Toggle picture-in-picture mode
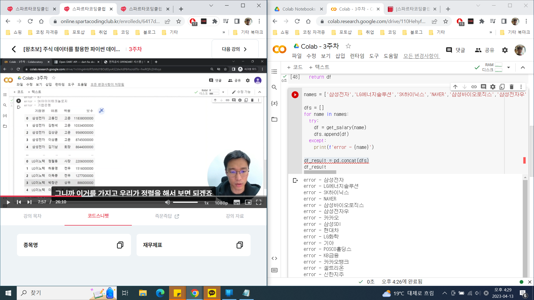This screenshot has height=300, width=534. 248,202
